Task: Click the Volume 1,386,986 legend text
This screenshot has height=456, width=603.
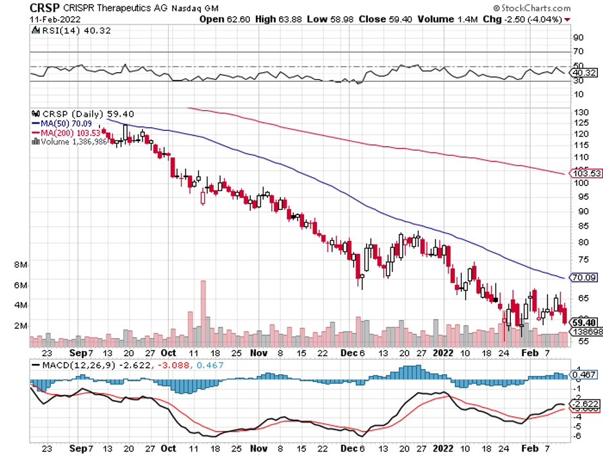Action: 73,141
